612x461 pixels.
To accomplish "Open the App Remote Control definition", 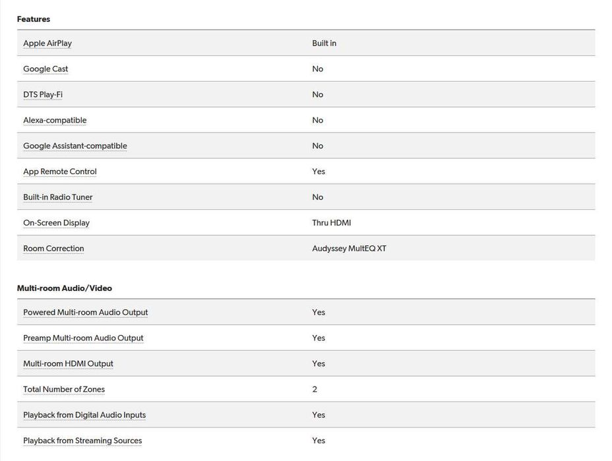I will 60,172.
